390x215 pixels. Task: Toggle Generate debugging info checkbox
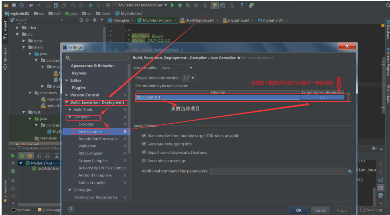coord(144,144)
